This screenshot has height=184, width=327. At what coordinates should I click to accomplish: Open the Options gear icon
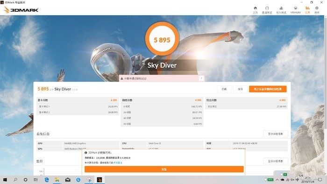tap(317, 10)
